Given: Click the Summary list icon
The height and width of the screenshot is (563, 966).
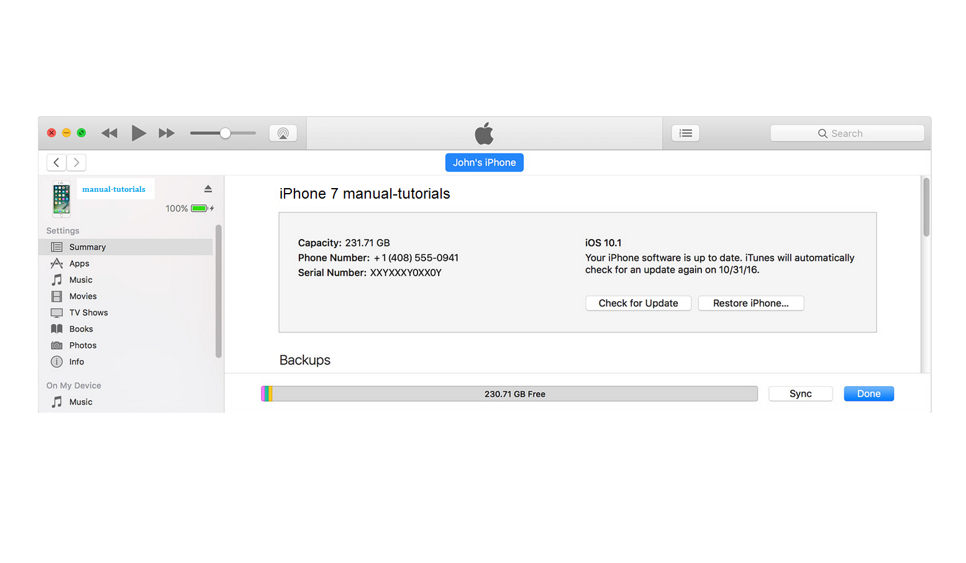Looking at the screenshot, I should tap(57, 247).
